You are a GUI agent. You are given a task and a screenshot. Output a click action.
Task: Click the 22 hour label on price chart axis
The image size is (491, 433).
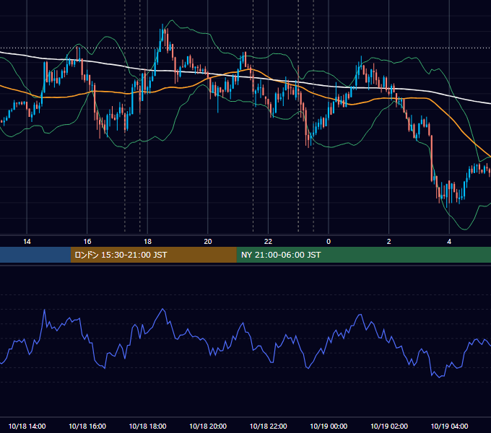click(268, 242)
